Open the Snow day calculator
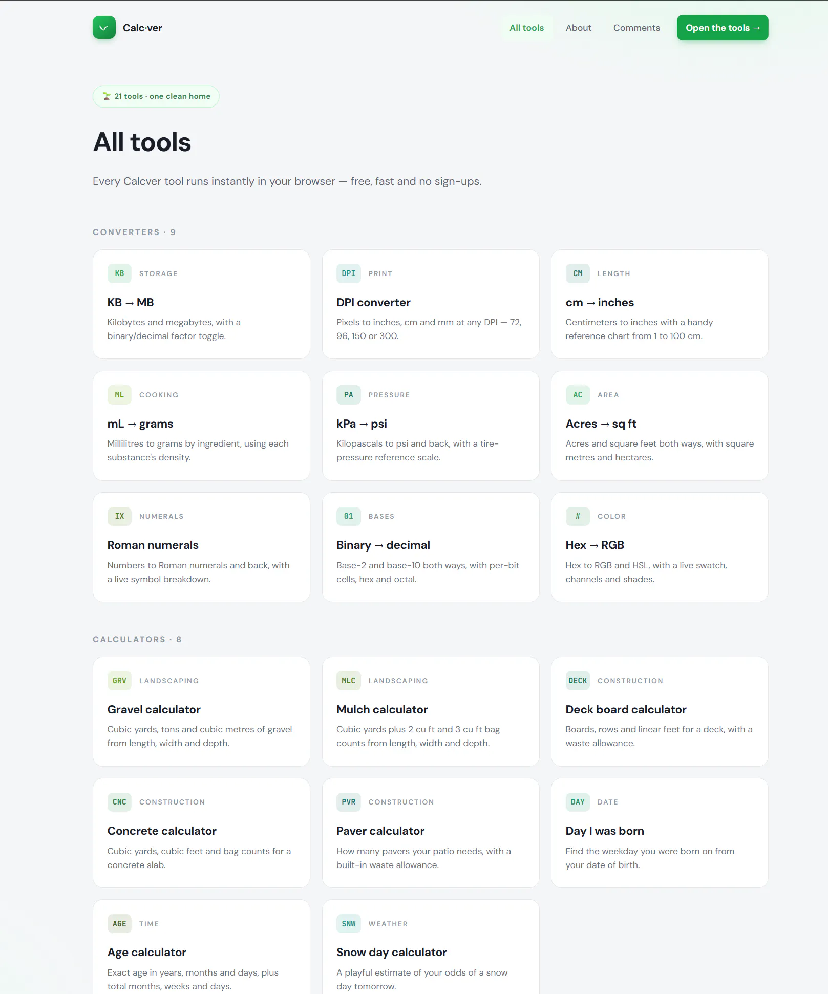The image size is (828, 994). point(431,947)
